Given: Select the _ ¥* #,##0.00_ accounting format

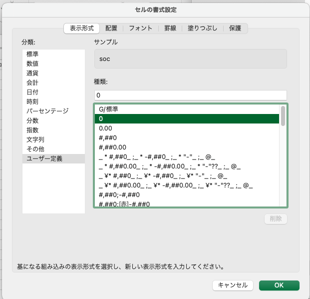Looking at the screenshot, I should 187,185.
